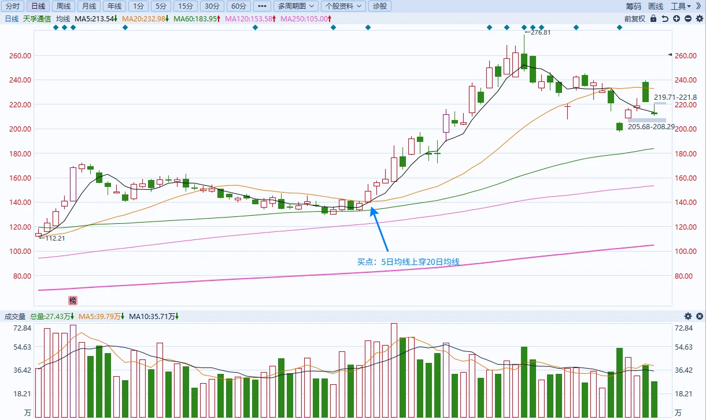Click the volume MA10:35.71万 label
The width and height of the screenshot is (706, 420).
coord(154,316)
